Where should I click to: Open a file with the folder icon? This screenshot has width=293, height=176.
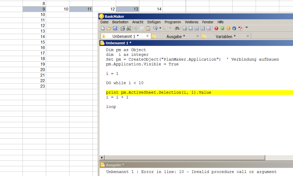coord(109,28)
